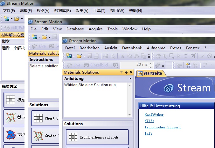Click the open folder icon in German toolbar
The image size is (215, 148).
click(x=79, y=56)
